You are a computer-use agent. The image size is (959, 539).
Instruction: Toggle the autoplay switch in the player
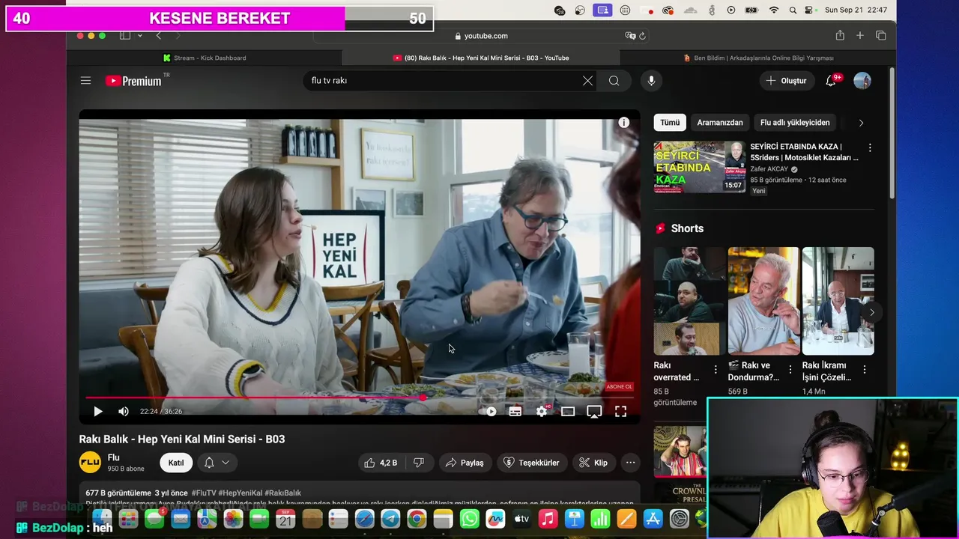(488, 411)
